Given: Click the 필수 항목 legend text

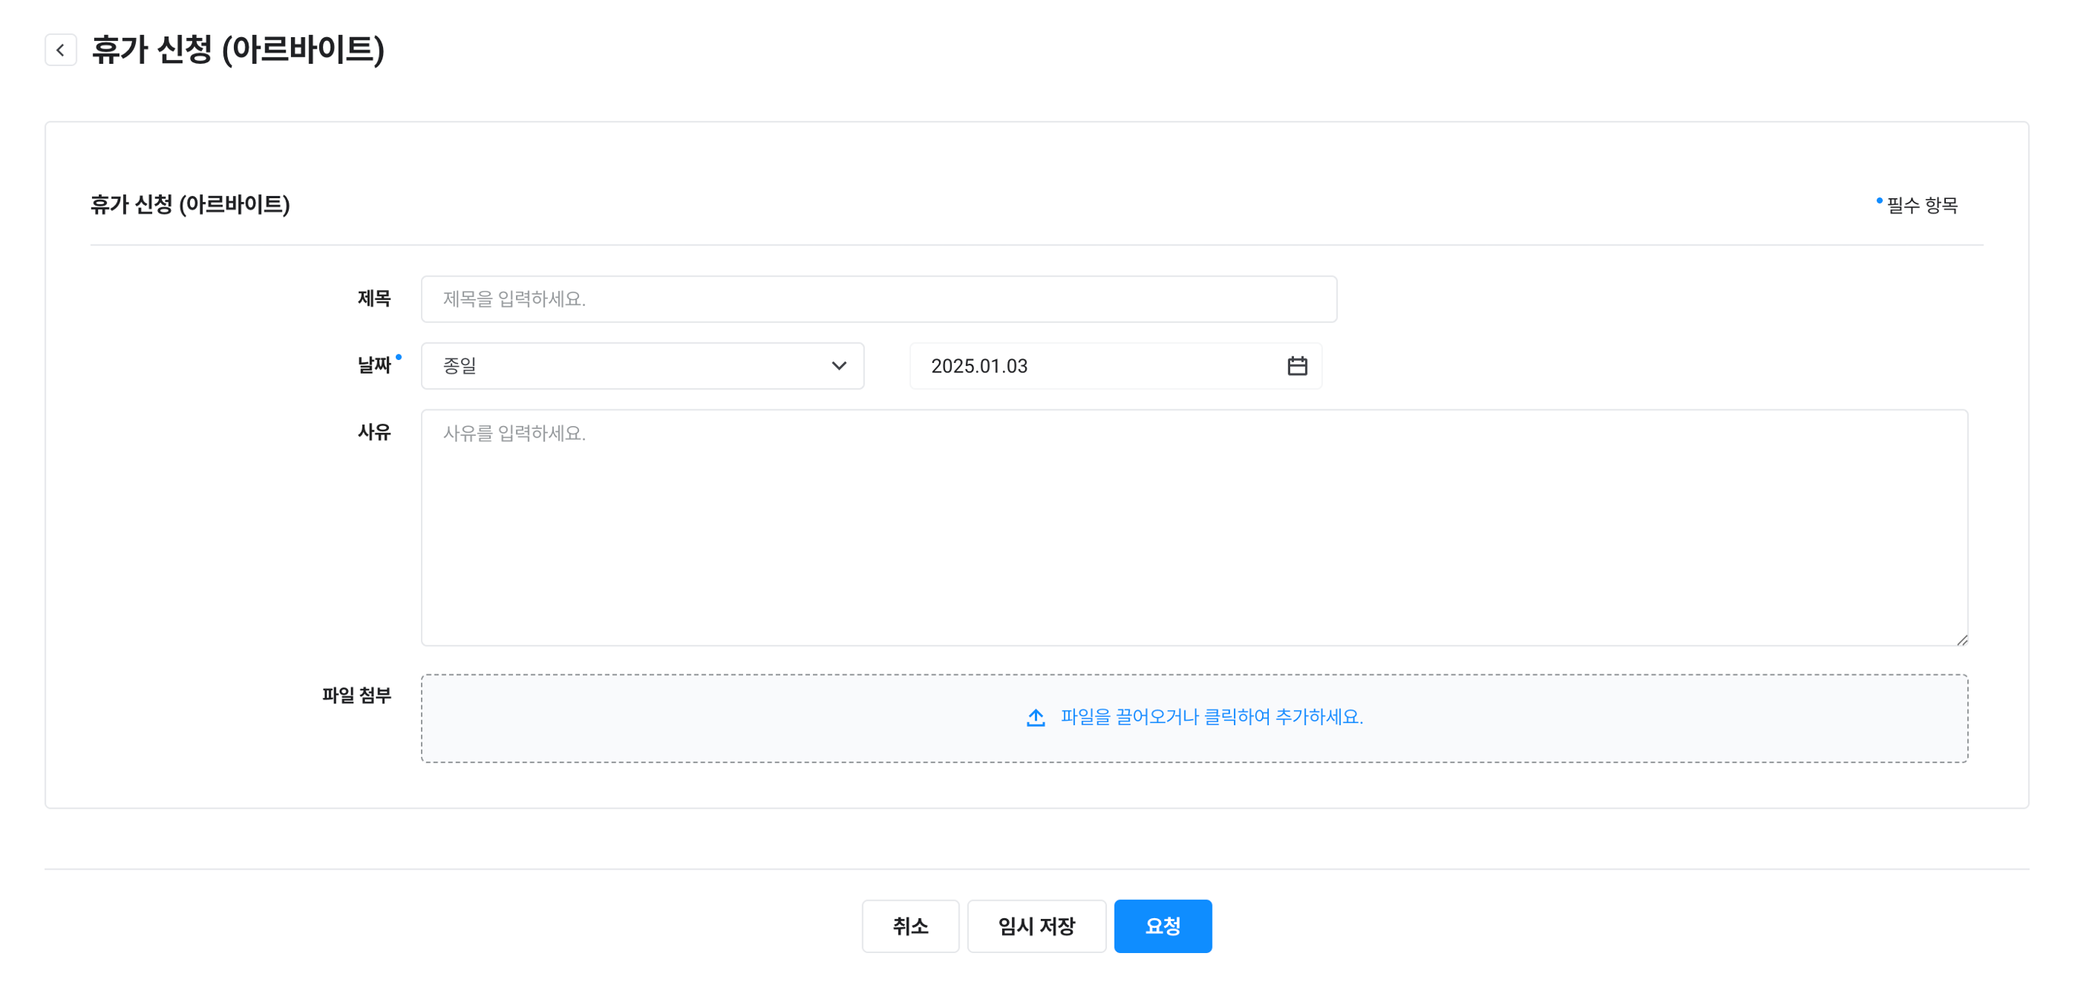Looking at the screenshot, I should 1922,205.
